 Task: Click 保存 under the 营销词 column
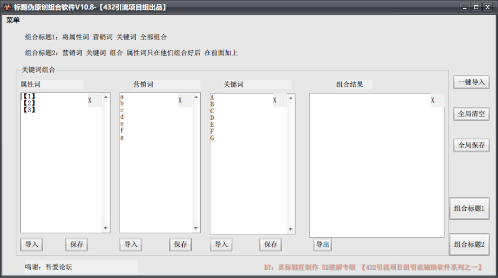[180, 245]
